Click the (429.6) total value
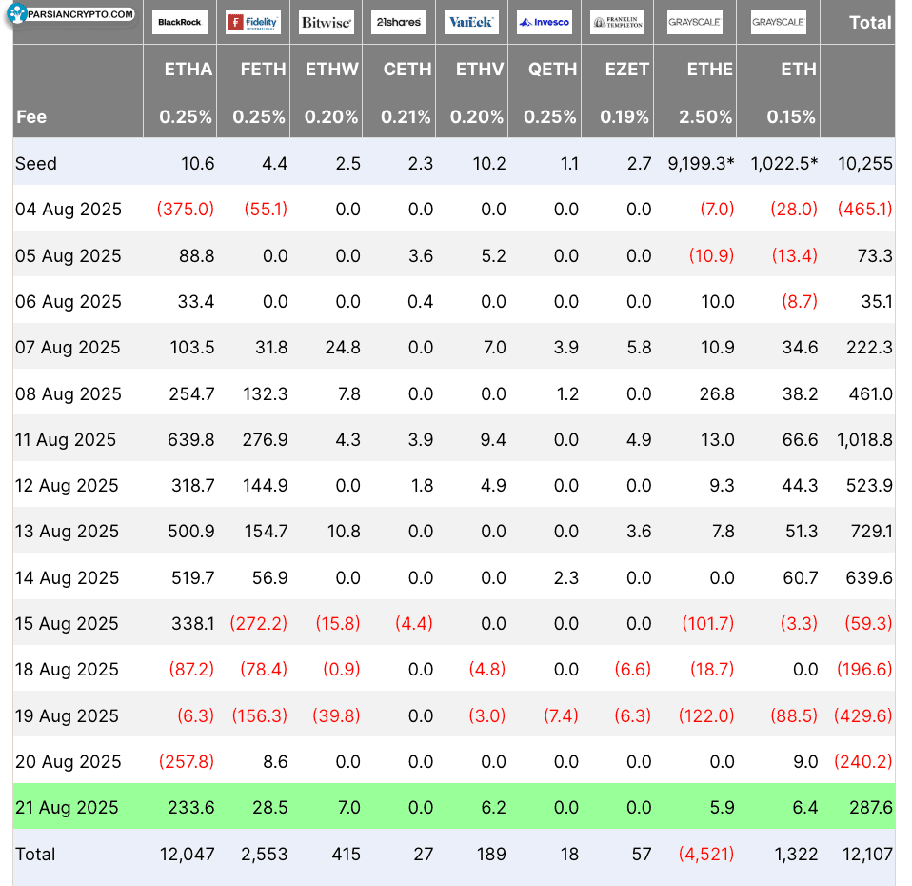 tap(863, 716)
